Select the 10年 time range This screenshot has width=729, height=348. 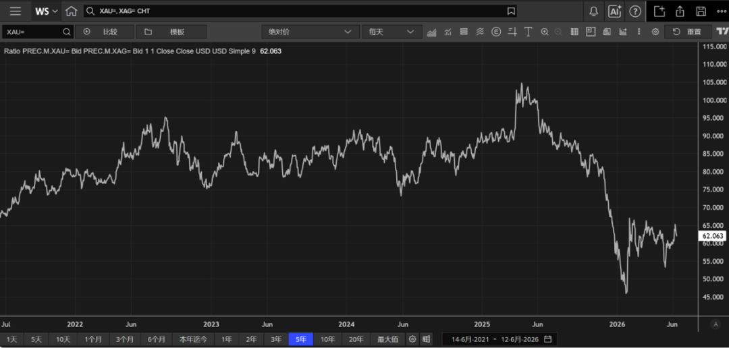tap(327, 339)
